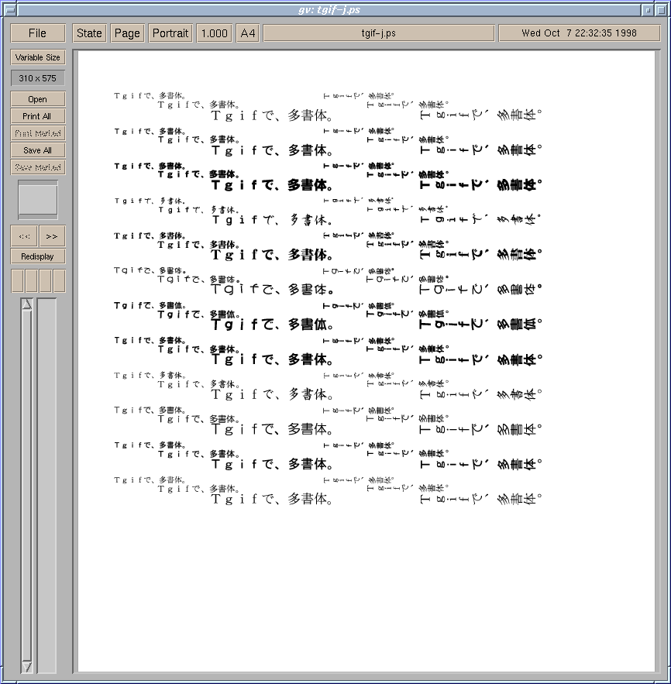Open the File menu
Image resolution: width=671 pixels, height=684 pixels.
[37, 33]
